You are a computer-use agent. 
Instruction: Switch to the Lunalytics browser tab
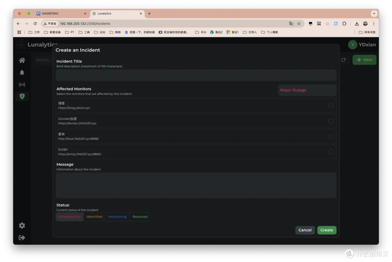point(117,13)
